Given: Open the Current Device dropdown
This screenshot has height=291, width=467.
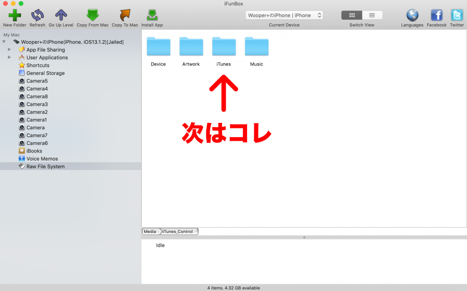Looking at the screenshot, I should (x=284, y=15).
